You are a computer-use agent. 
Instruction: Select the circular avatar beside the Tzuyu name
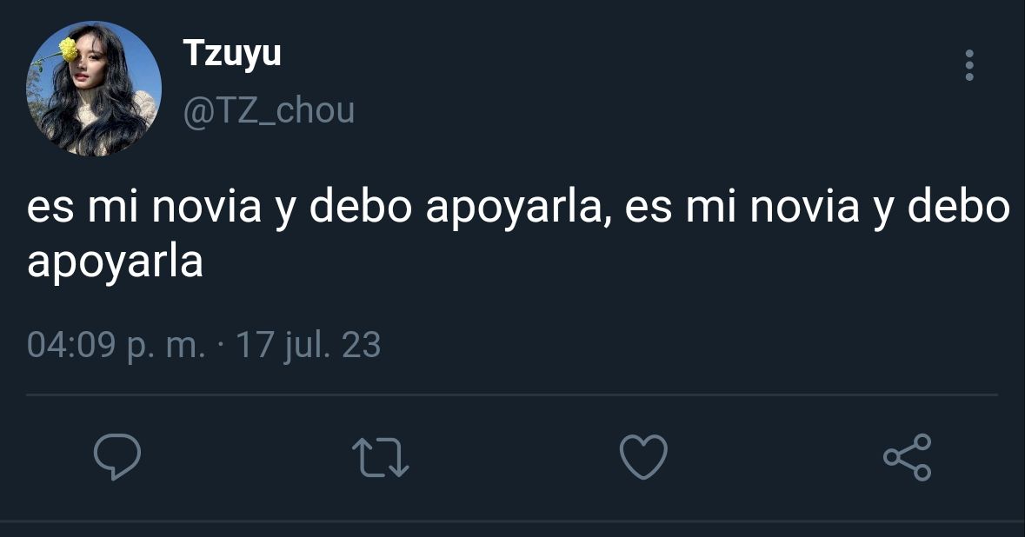click(94, 88)
